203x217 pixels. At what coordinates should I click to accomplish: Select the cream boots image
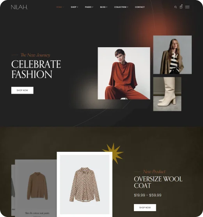(167, 94)
